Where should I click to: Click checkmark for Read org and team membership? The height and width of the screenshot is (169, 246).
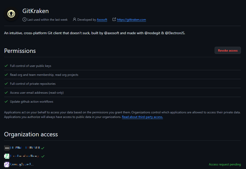coord(6,75)
